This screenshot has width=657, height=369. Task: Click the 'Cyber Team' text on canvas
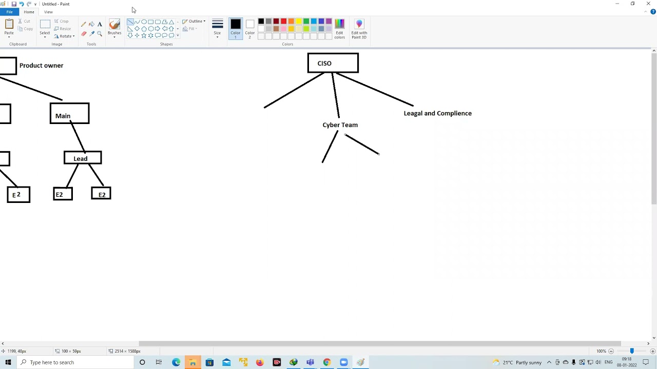[x=340, y=125]
